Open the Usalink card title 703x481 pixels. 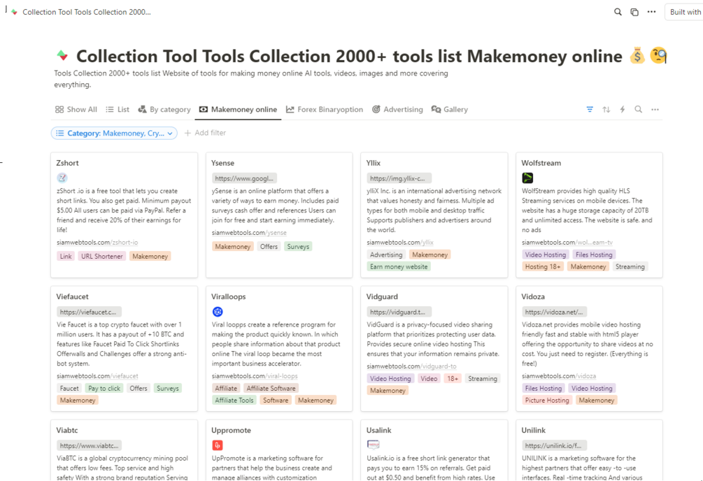(379, 430)
